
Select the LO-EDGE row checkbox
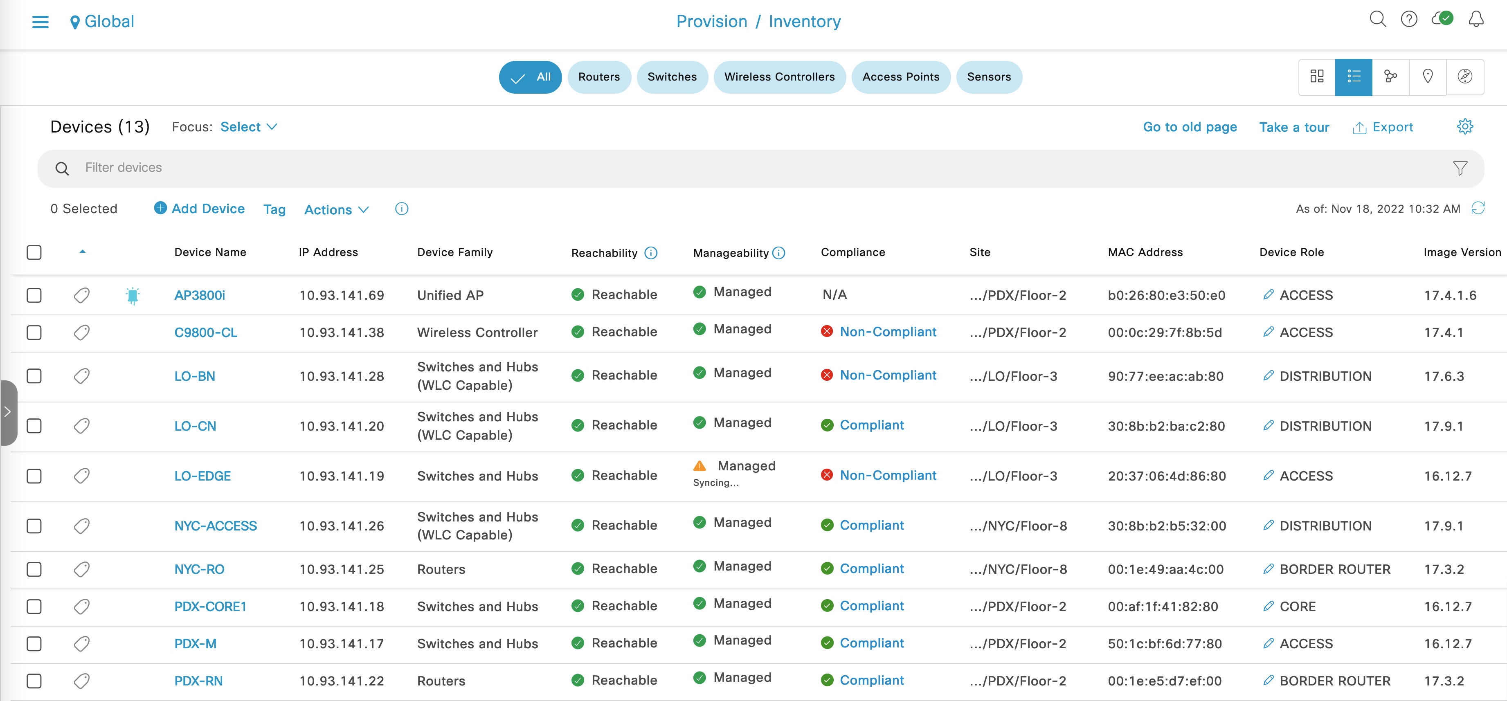(34, 476)
